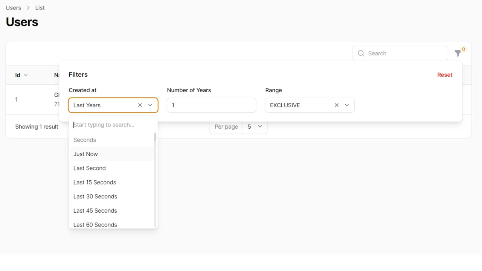Viewport: 482px width, 271px height.
Task: Open the Created at select chevron
Action: click(150, 105)
